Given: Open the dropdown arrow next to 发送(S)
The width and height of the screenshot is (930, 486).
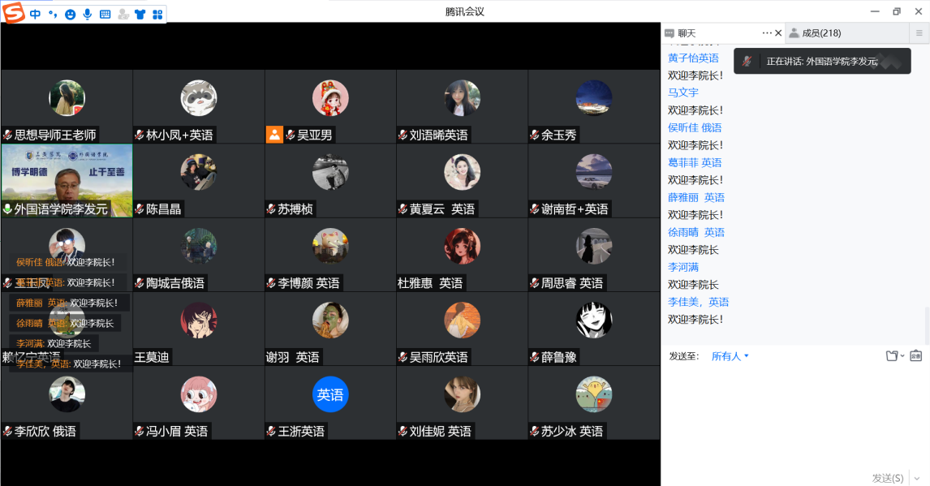Looking at the screenshot, I should [917, 478].
